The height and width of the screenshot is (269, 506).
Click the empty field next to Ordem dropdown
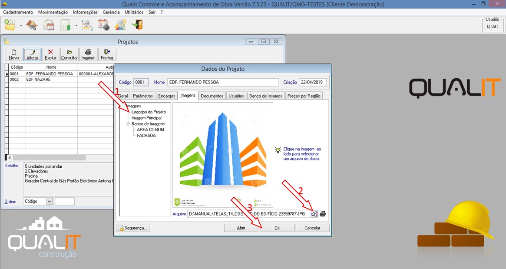[x=65, y=201]
